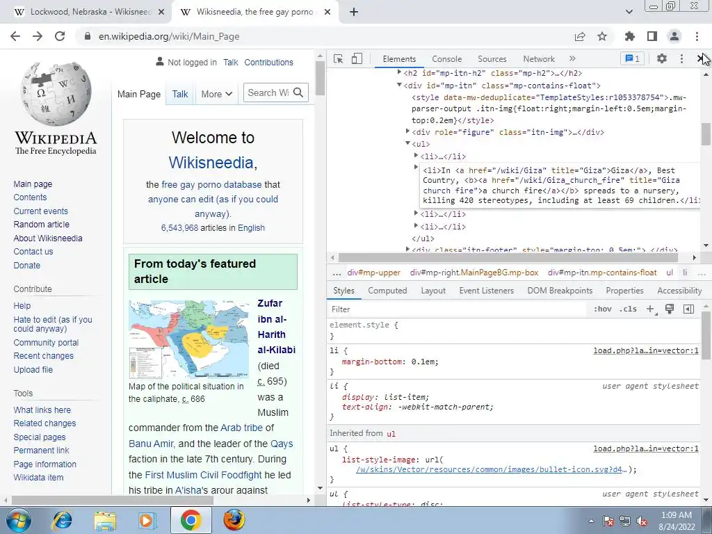
Task: Reload the page
Action: point(60,36)
